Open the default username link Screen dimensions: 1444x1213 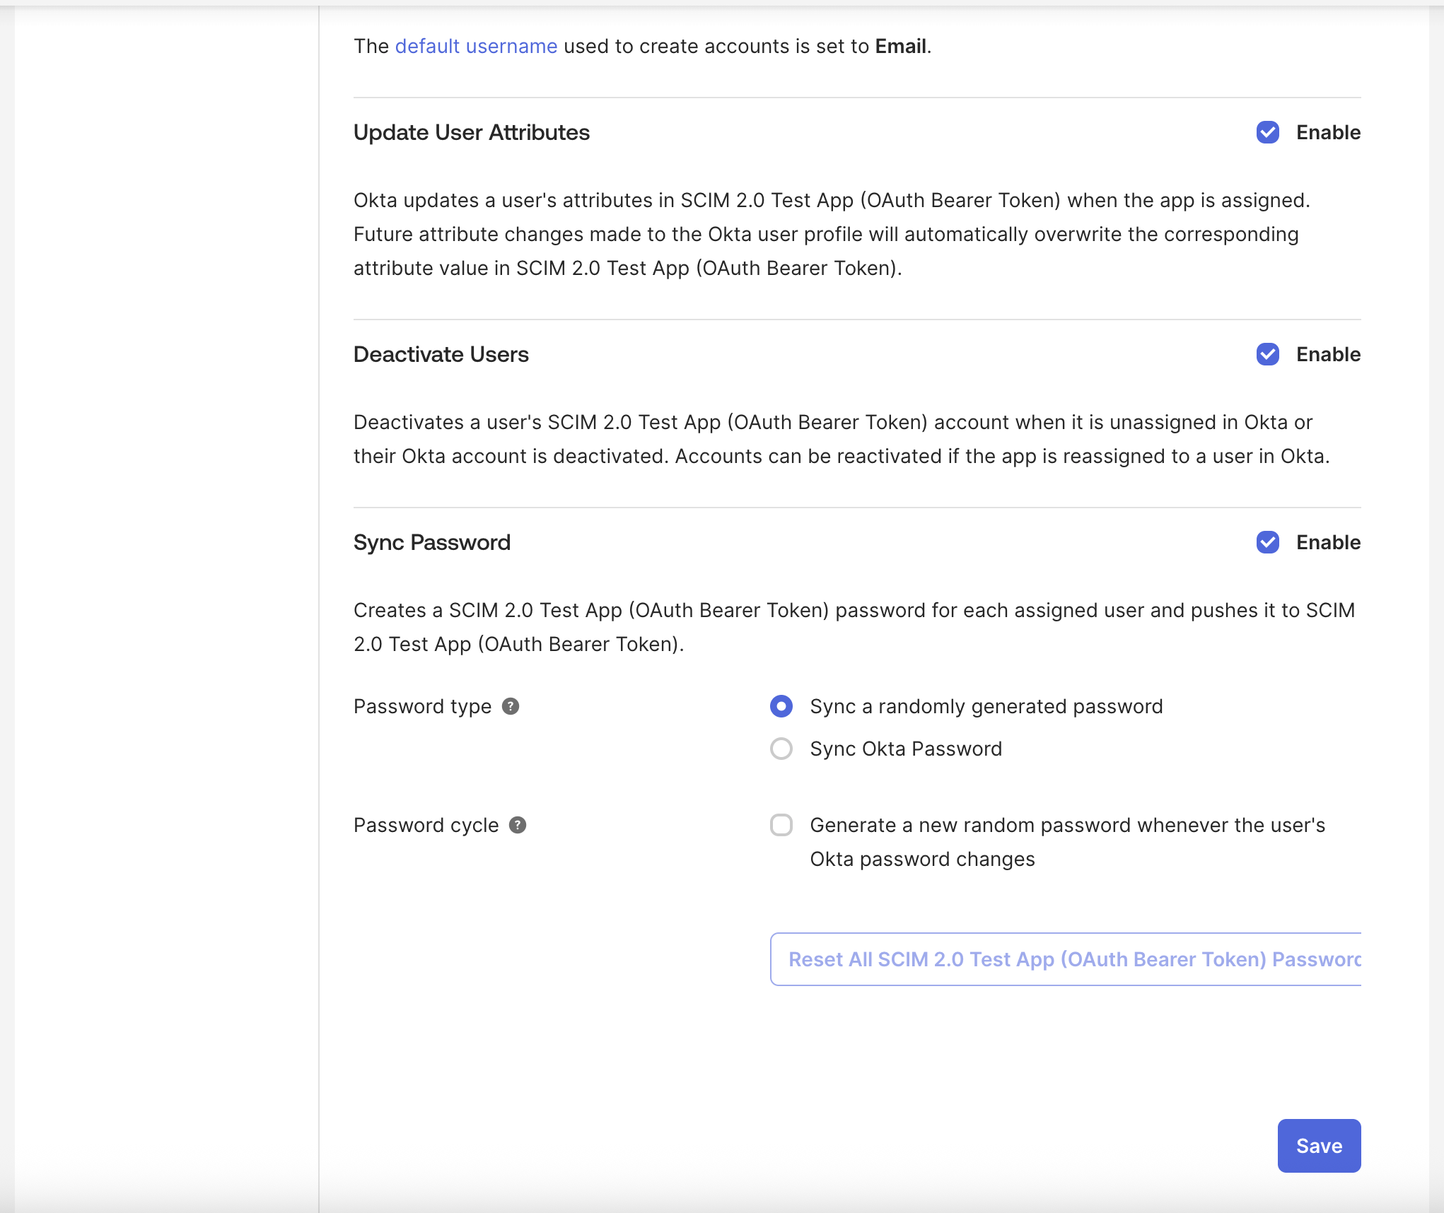click(x=476, y=46)
